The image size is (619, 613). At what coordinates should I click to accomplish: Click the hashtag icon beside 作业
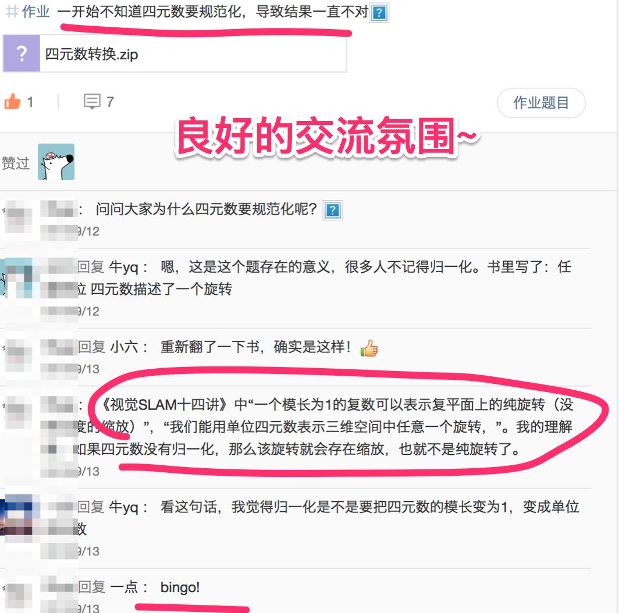pos(12,11)
